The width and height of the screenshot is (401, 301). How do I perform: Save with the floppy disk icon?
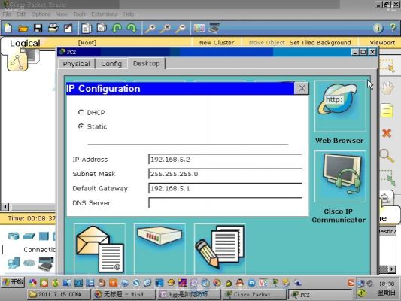pyautogui.click(x=38, y=28)
